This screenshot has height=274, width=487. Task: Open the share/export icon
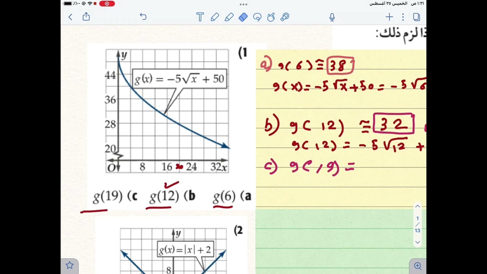click(x=86, y=16)
